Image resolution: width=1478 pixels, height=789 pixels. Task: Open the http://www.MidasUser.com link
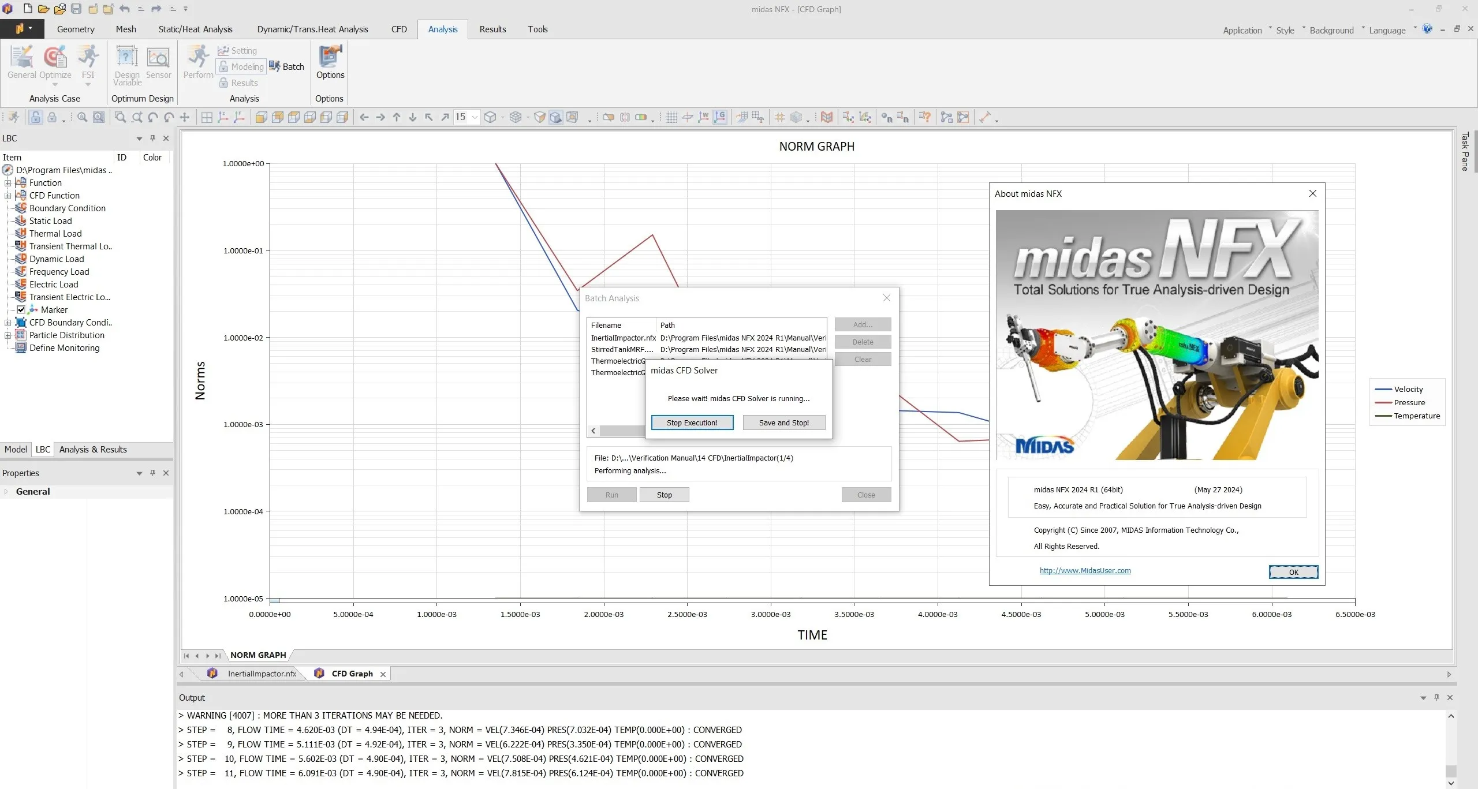coord(1085,571)
